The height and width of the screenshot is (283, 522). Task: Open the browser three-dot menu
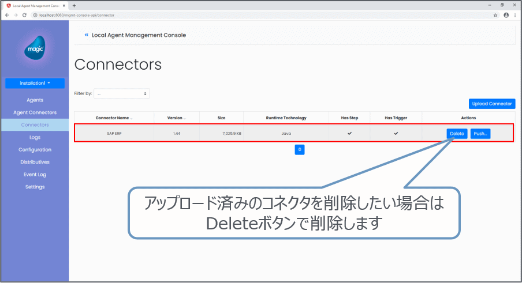point(515,15)
